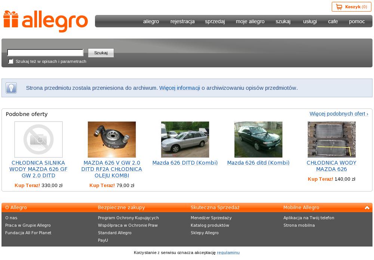Open PayU footer link
Screen dimensions: 374x260
coord(103,240)
